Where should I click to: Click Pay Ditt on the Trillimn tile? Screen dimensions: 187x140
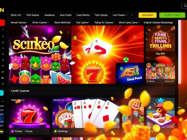(x=160, y=54)
